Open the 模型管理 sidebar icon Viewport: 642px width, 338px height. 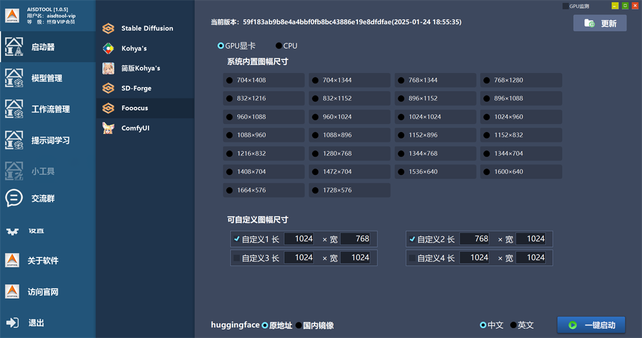(14, 78)
